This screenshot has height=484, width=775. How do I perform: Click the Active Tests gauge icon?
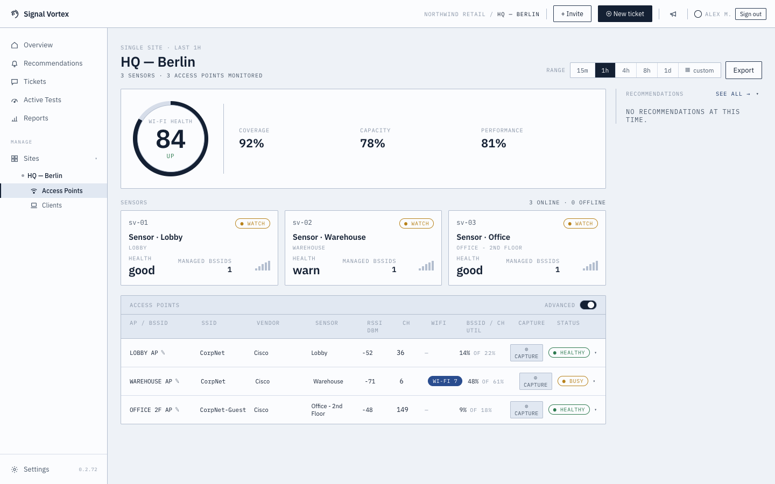15,100
